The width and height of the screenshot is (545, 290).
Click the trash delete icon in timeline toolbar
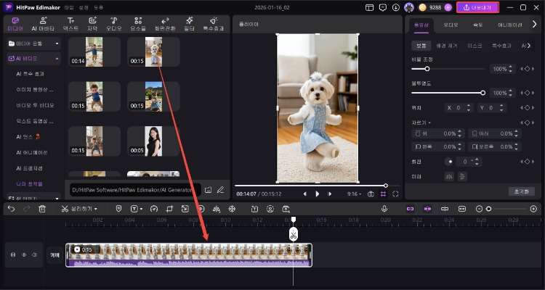(42, 209)
